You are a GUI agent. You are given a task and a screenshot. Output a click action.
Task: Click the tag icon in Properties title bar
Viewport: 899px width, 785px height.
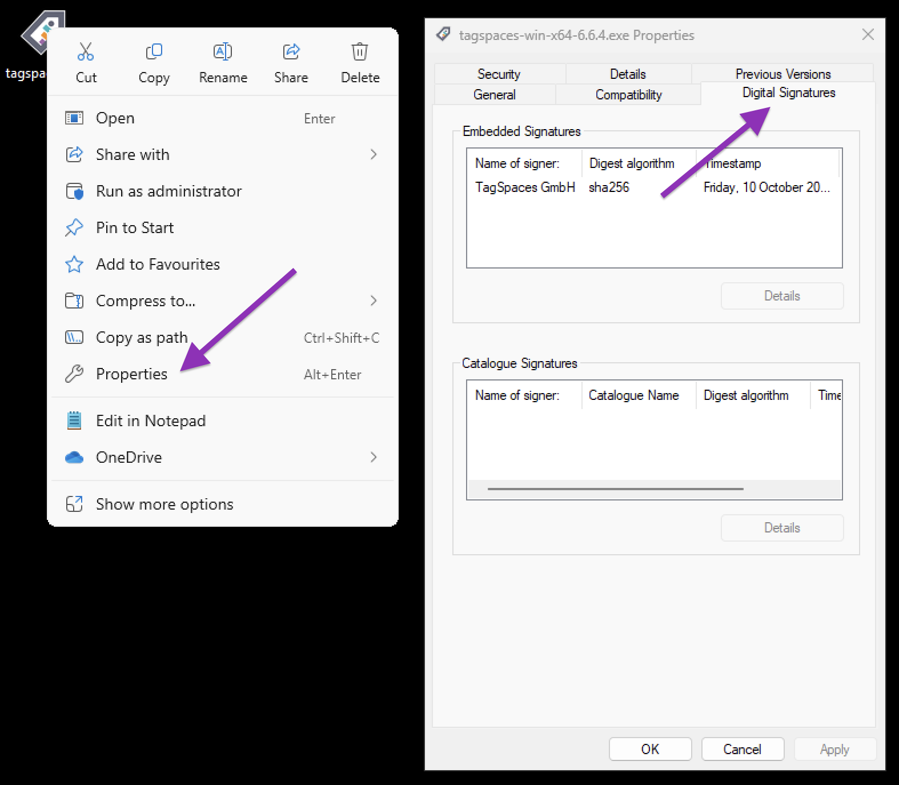tap(443, 34)
